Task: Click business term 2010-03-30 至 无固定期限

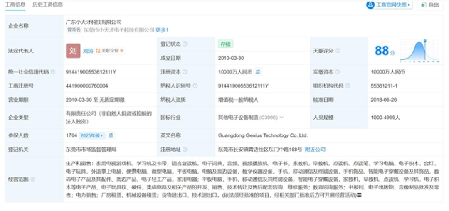Action: (95, 100)
